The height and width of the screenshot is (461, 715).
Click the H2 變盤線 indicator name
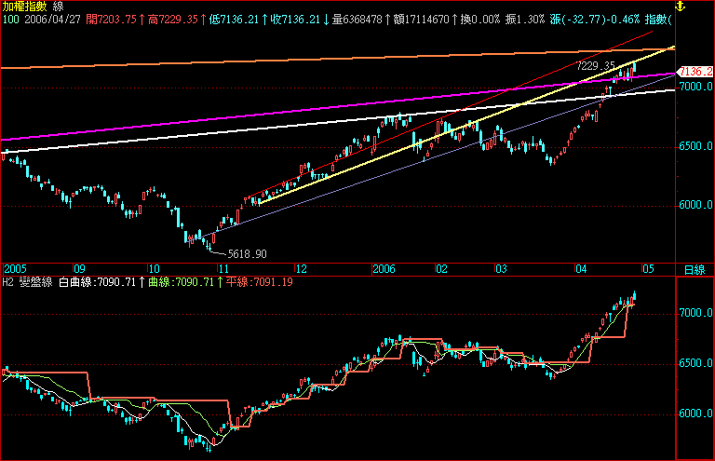pyautogui.click(x=27, y=282)
